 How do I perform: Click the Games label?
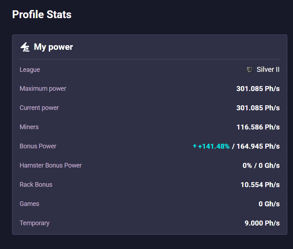29,204
